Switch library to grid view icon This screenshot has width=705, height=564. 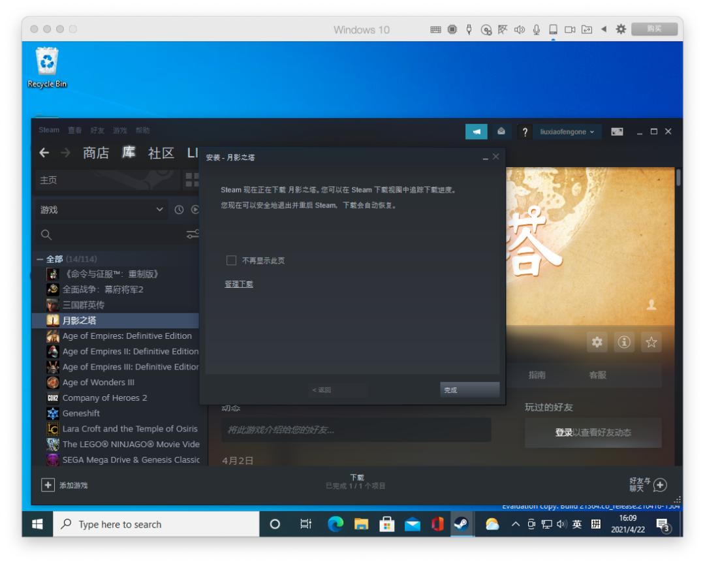click(193, 180)
